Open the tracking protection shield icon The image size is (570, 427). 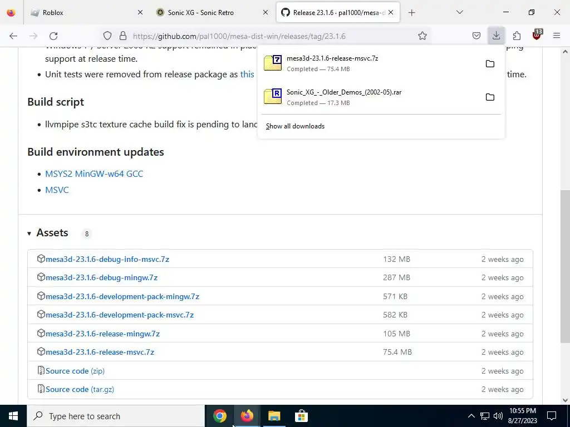tap(107, 36)
